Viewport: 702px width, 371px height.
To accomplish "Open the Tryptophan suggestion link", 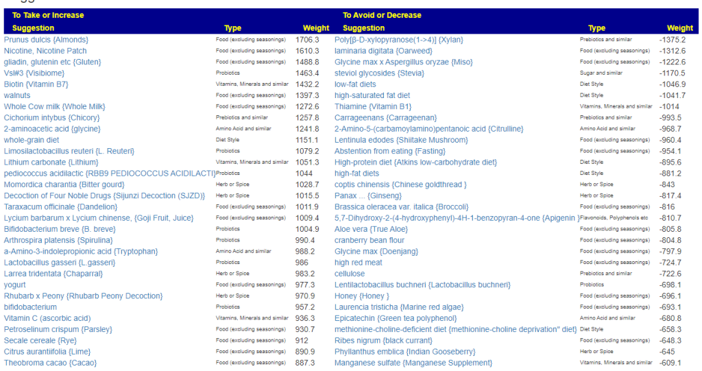I will tap(81, 252).
